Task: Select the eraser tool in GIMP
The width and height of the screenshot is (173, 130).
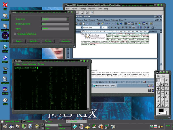Action: pyautogui.click(x=167, y=101)
